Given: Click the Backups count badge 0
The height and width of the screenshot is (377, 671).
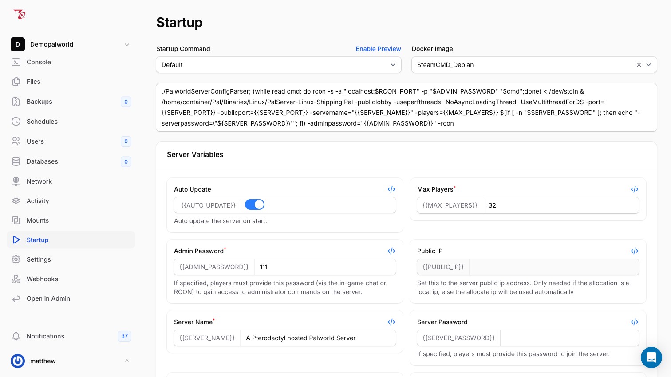Looking at the screenshot, I should 126,102.
